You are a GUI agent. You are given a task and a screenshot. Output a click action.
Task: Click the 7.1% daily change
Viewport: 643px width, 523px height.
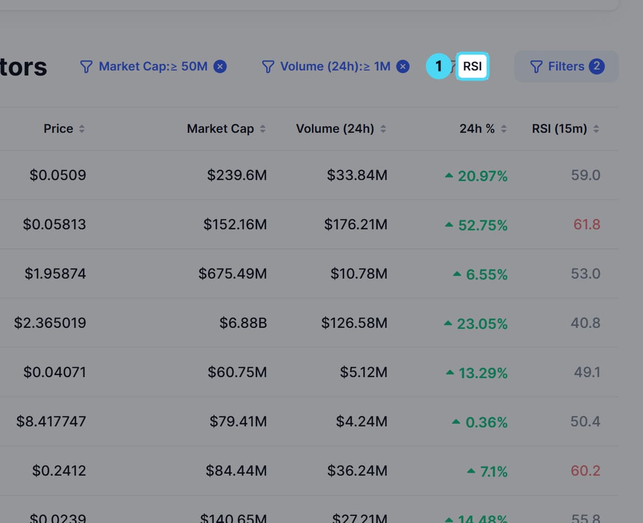tap(487, 471)
